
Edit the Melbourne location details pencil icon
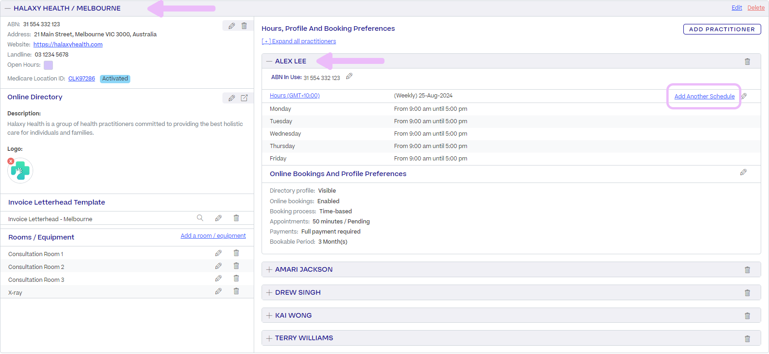(x=232, y=26)
